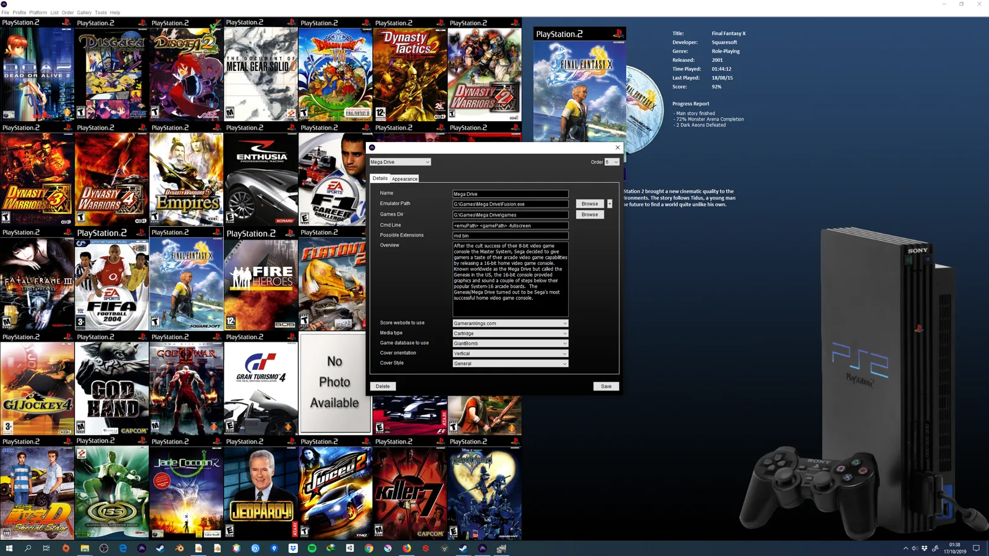Open the Origin app from the taskbar

pos(66,548)
